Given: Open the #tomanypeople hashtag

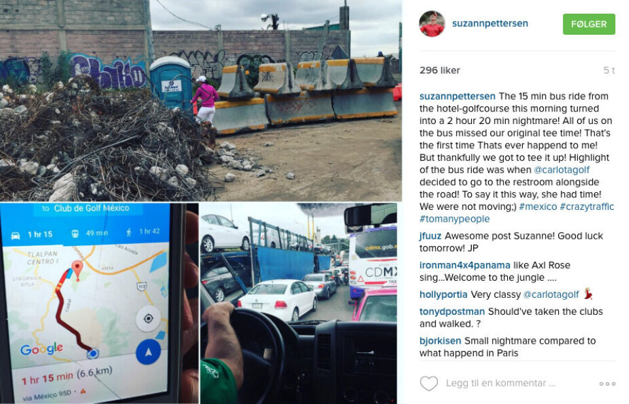Looking at the screenshot, I should [455, 219].
